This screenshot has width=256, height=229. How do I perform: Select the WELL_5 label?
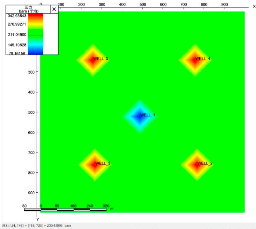coord(101,59)
